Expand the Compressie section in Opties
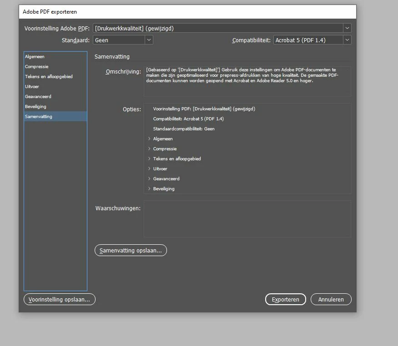398x346 pixels. [149, 148]
